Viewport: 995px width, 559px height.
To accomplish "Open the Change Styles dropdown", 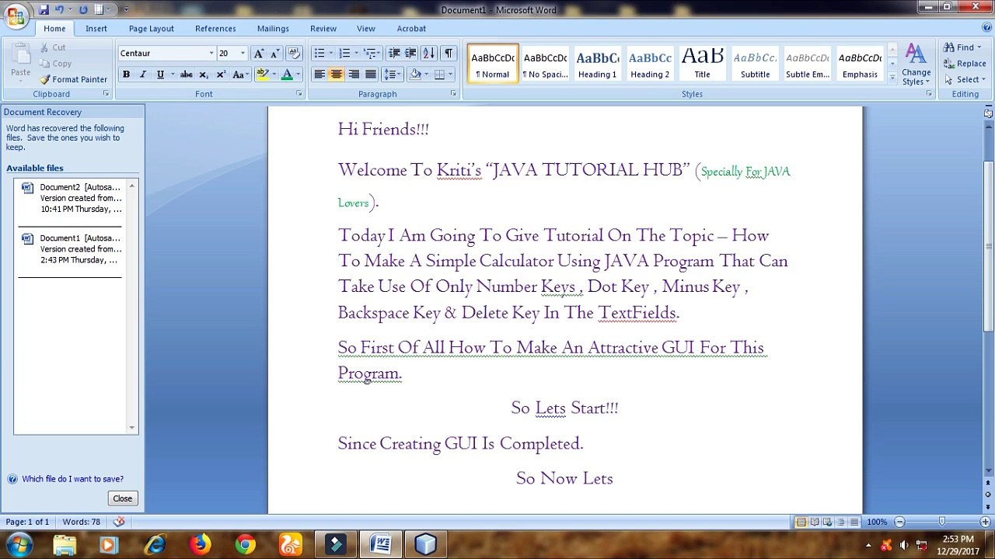I will [x=916, y=65].
